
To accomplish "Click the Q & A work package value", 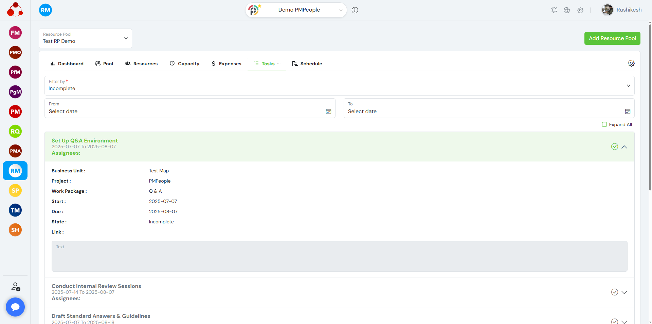I will 156,191.
